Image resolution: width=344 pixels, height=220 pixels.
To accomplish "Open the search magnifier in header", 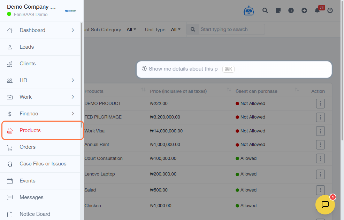I will click(x=265, y=10).
